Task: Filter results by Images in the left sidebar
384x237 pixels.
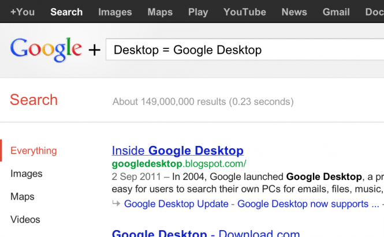Action: pos(27,174)
